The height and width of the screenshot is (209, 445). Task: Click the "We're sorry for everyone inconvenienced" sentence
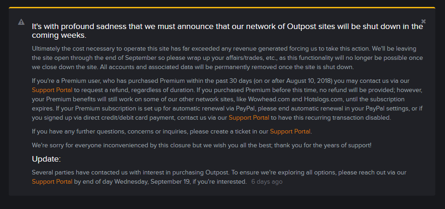pyautogui.click(x=201, y=145)
